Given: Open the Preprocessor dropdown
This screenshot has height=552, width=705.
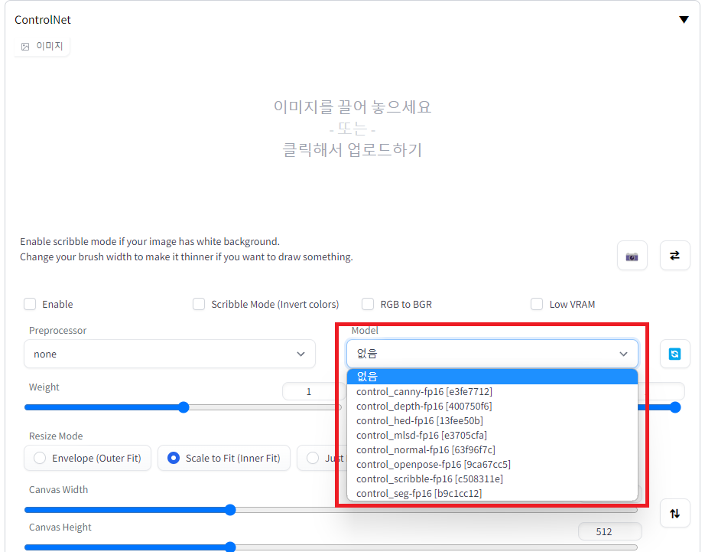Looking at the screenshot, I should coord(170,354).
